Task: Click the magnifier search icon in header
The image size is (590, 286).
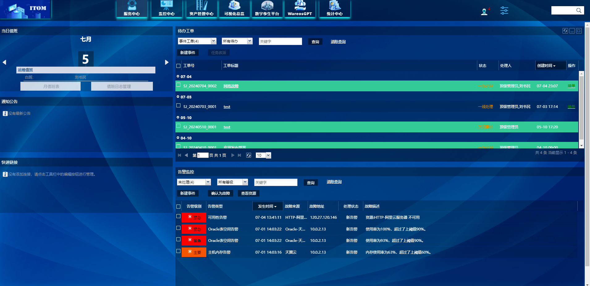Action: click(579, 10)
